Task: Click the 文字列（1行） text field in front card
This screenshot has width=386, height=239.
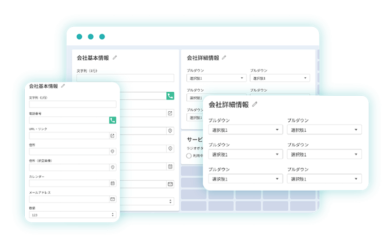Action: point(72,105)
